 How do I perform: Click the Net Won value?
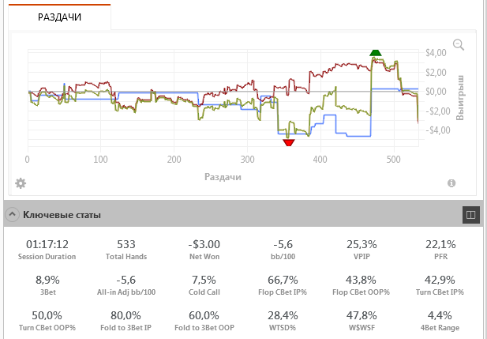pyautogui.click(x=204, y=244)
